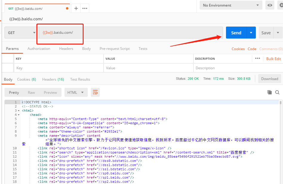Save the request

coord(266,33)
